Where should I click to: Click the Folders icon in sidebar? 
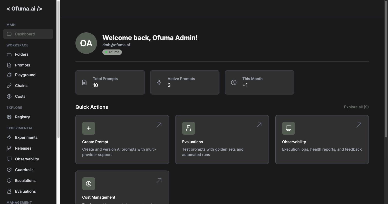point(9,54)
